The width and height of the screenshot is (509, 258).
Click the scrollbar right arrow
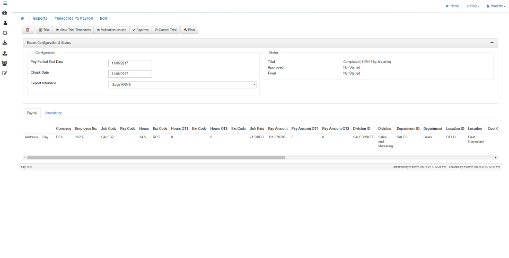[496, 157]
